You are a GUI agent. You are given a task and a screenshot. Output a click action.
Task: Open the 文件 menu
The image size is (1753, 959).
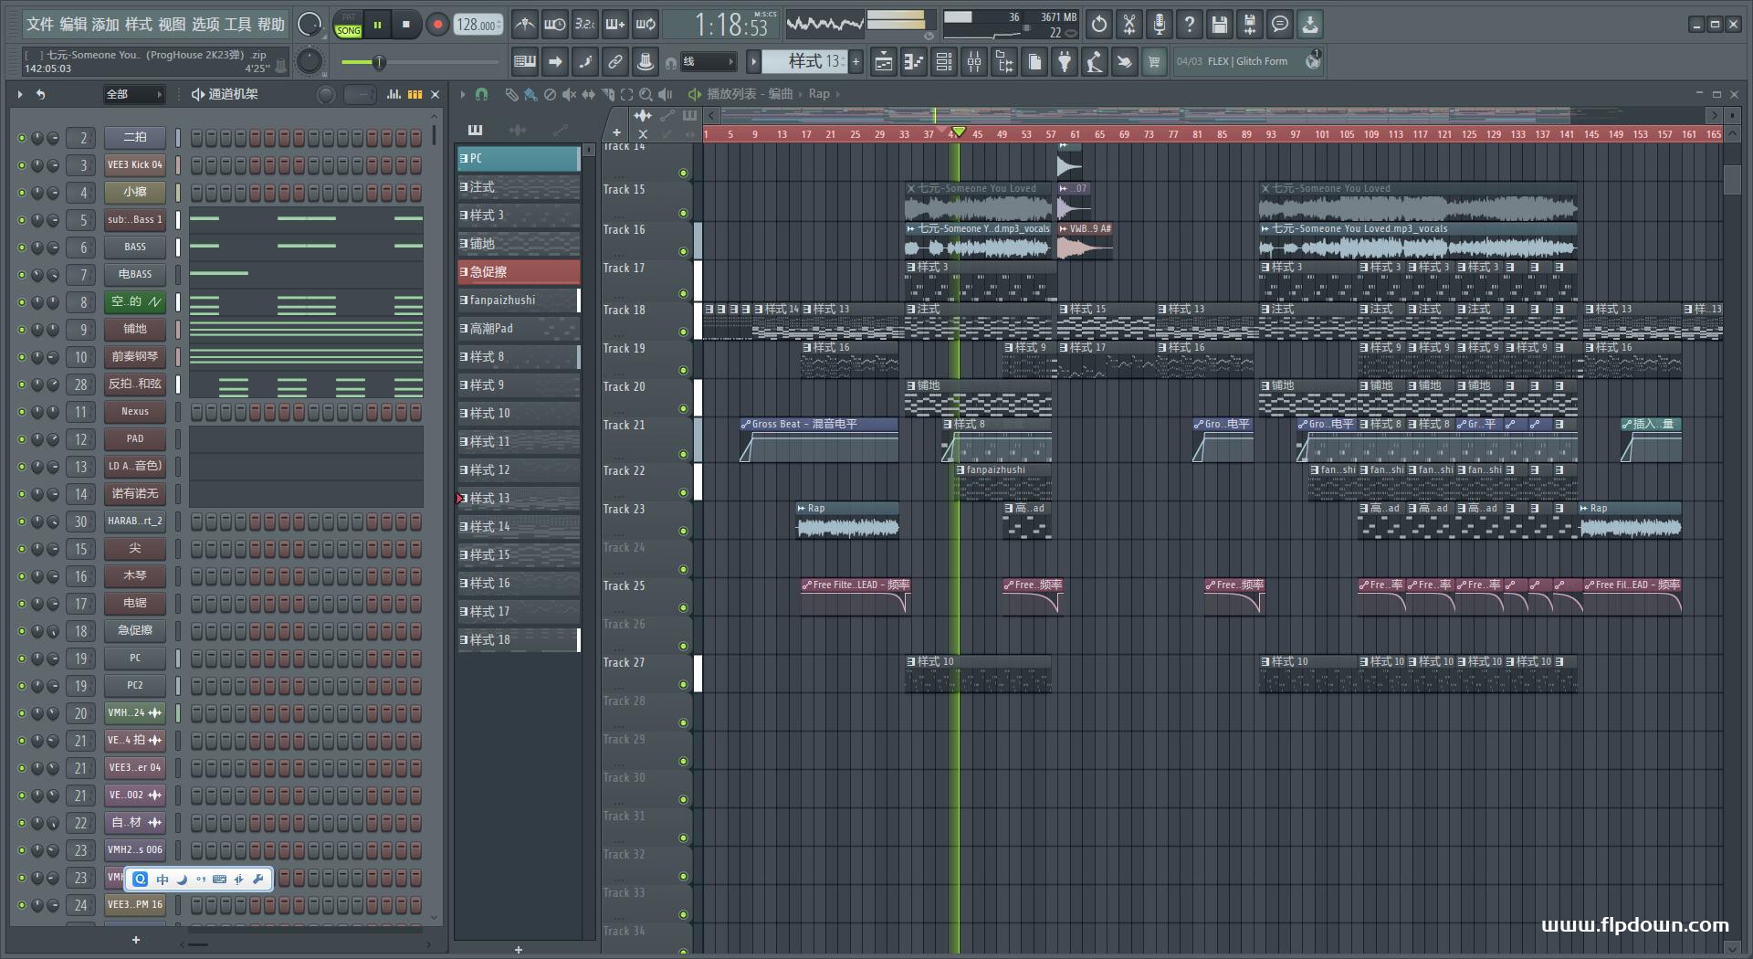(x=40, y=25)
